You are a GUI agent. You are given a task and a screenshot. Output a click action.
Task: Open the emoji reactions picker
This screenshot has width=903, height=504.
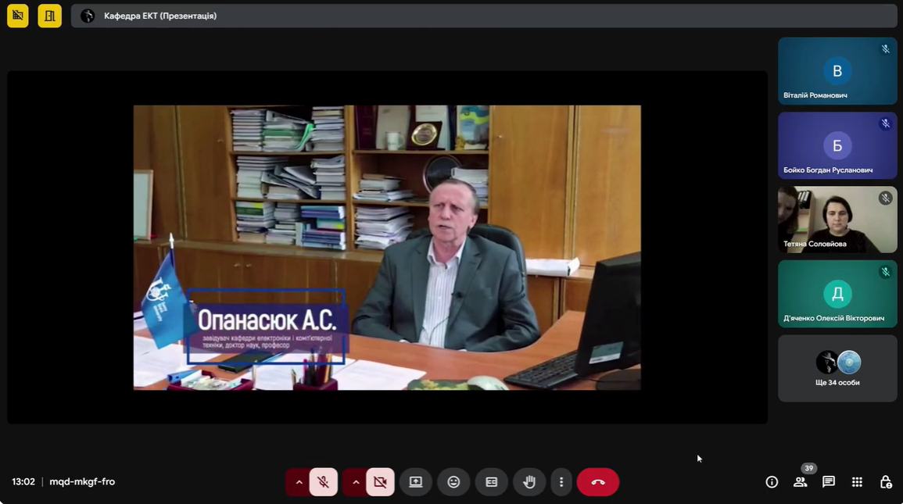pos(453,482)
